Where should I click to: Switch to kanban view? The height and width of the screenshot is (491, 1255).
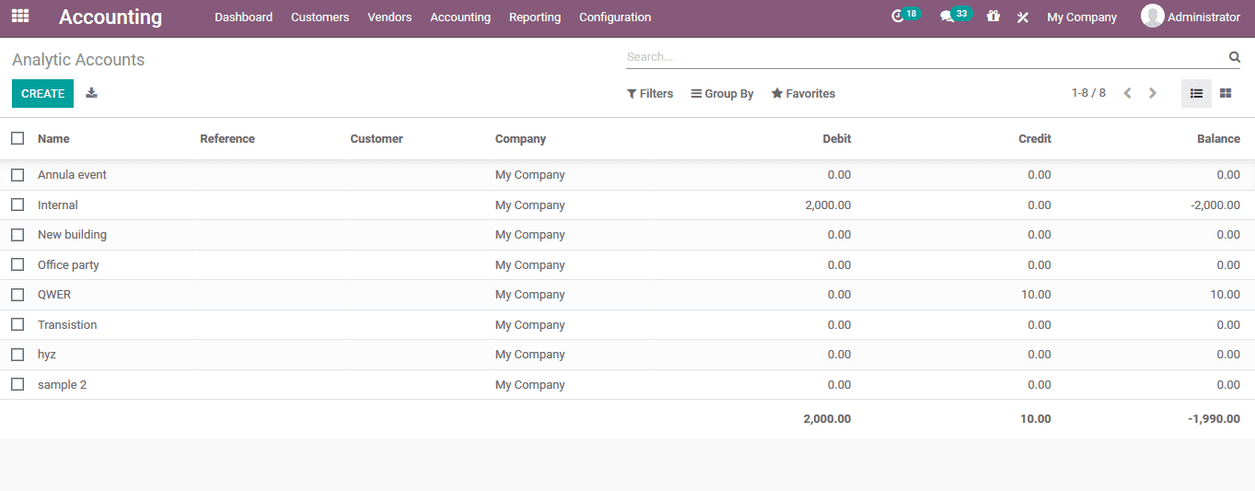[x=1226, y=93]
